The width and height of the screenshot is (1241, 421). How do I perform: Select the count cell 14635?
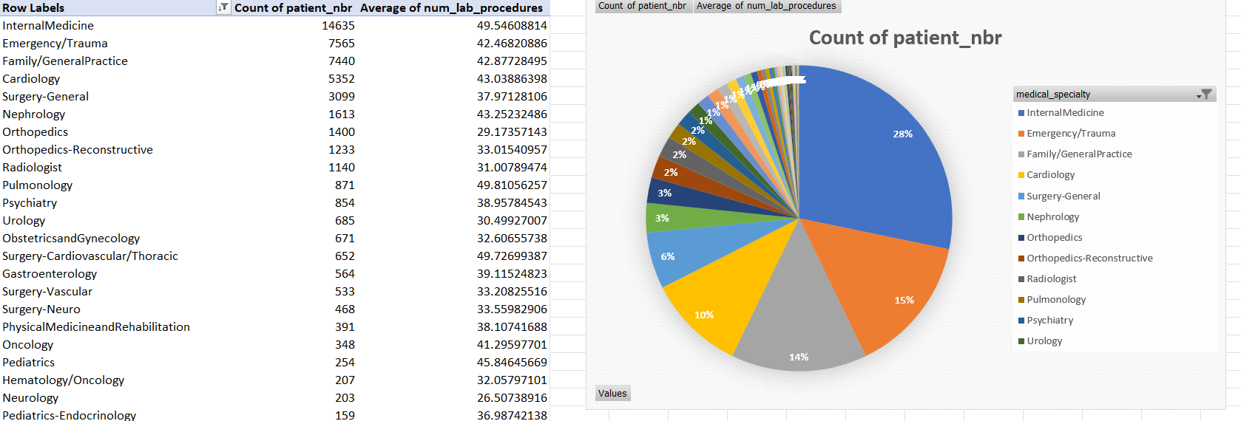pyautogui.click(x=294, y=25)
